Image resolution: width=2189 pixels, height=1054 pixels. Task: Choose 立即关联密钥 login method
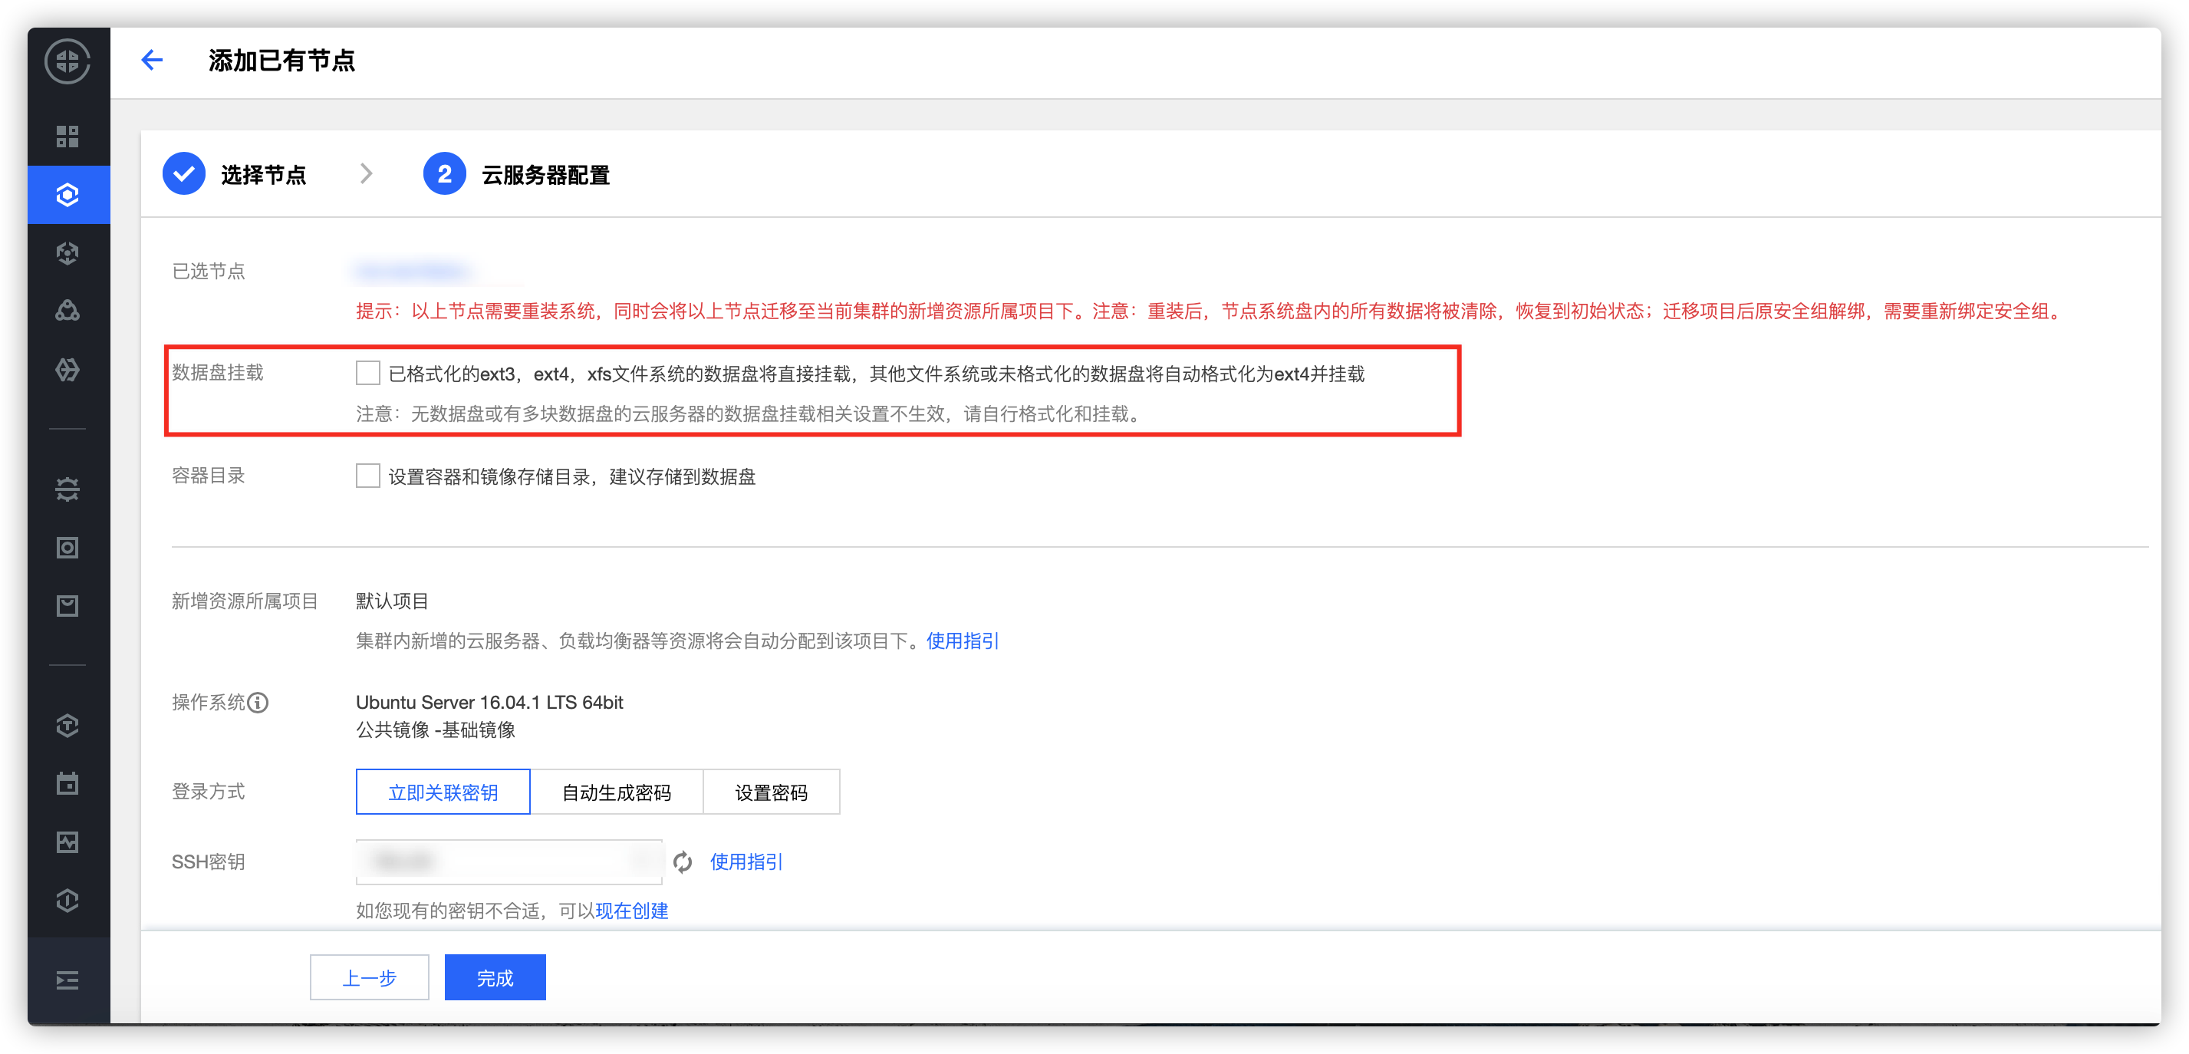tap(443, 792)
